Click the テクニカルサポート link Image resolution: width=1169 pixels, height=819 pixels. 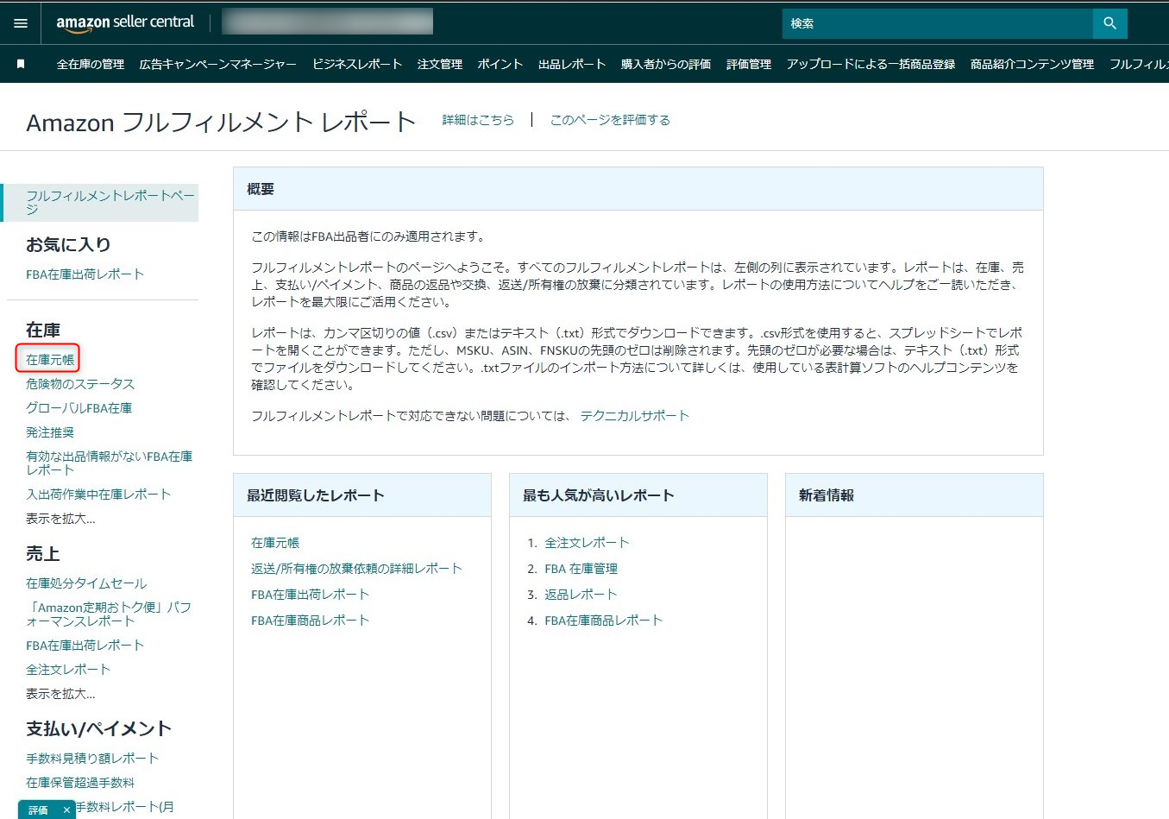(x=635, y=416)
